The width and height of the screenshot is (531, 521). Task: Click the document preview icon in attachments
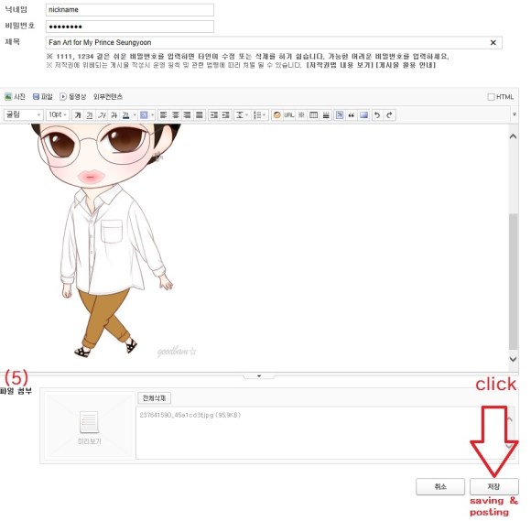(x=90, y=422)
